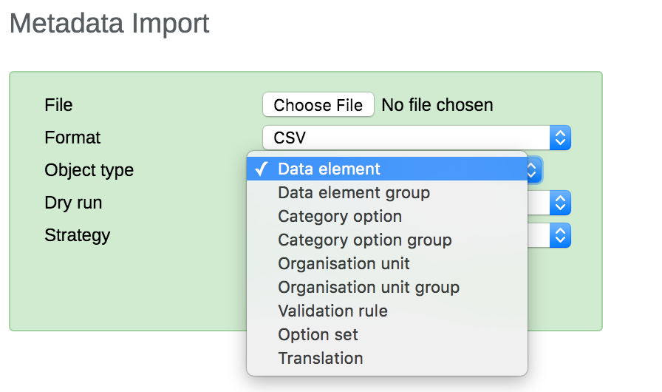This screenshot has width=662, height=392.
Task: Click the Format dropdown arrow stepper
Action: pos(561,138)
